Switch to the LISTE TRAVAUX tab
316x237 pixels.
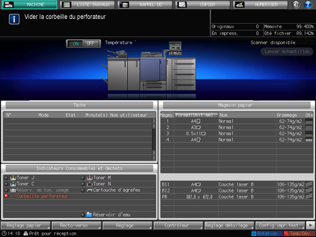87,5
